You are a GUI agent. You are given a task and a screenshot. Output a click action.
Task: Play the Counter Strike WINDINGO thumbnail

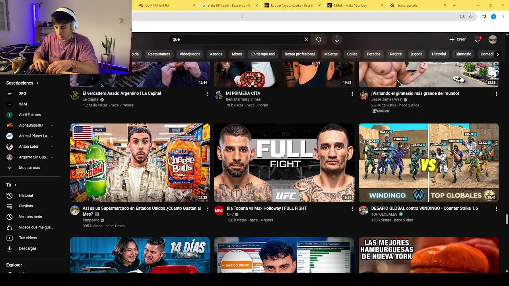click(x=429, y=163)
